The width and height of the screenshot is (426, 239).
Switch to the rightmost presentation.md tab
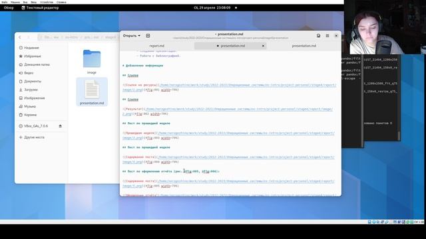click(x=304, y=46)
